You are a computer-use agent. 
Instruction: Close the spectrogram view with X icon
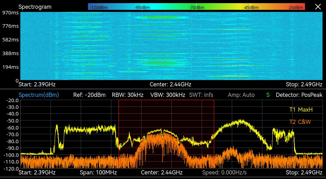point(318,7)
